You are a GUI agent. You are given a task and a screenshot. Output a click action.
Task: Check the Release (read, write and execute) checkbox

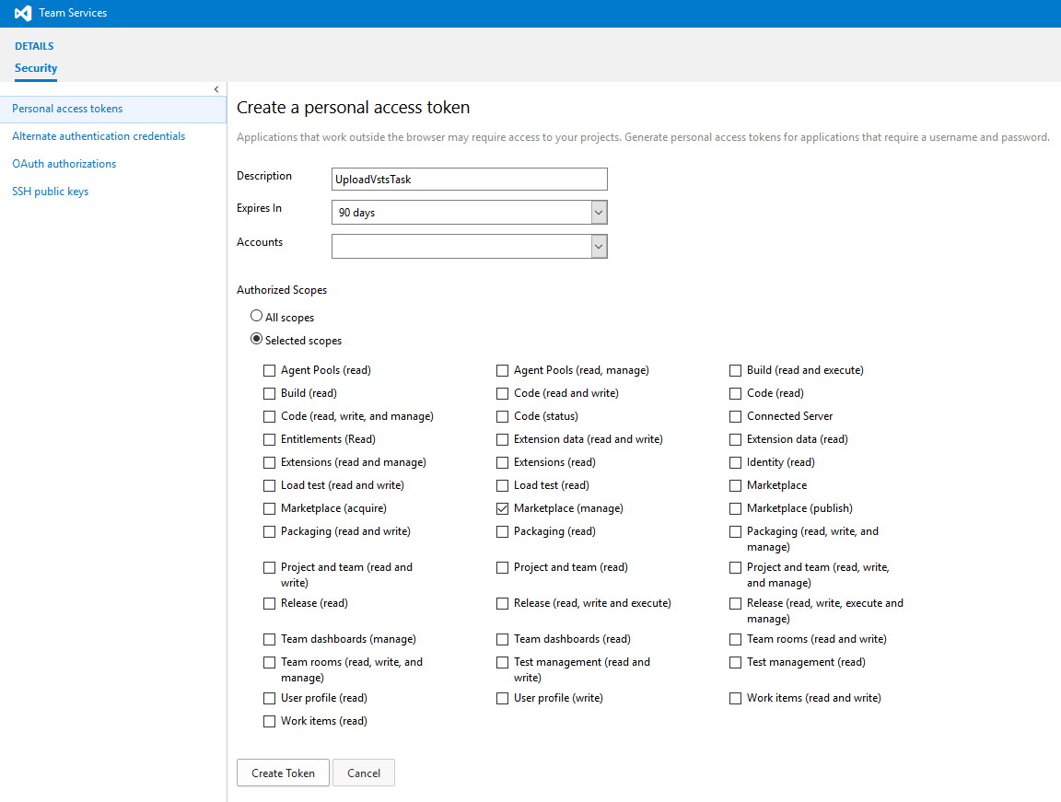point(502,604)
